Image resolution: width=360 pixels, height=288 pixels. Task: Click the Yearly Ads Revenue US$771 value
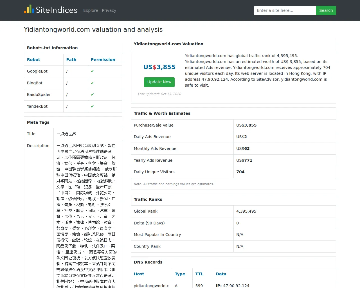(x=244, y=160)
